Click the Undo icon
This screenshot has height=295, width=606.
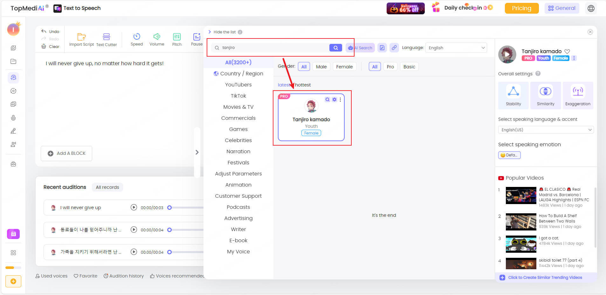(x=44, y=31)
